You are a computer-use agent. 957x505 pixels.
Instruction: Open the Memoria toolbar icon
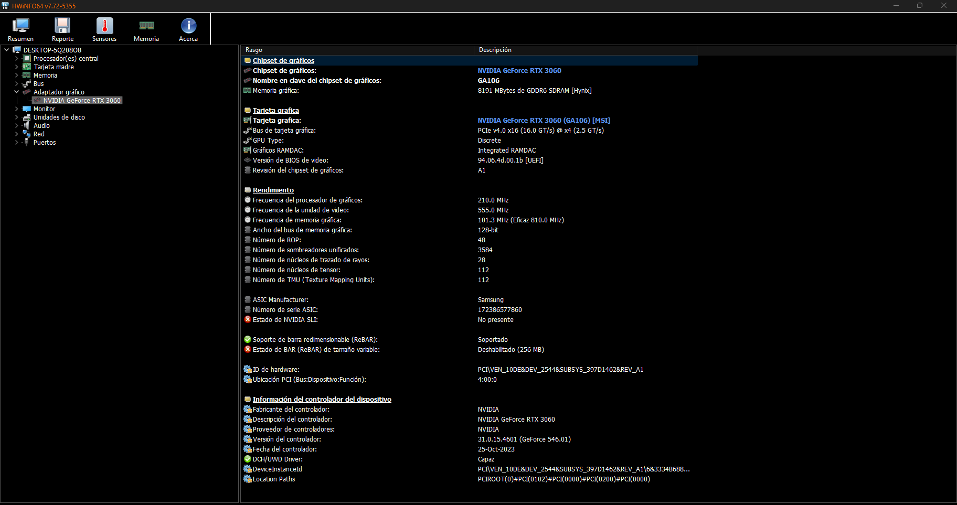(x=146, y=30)
